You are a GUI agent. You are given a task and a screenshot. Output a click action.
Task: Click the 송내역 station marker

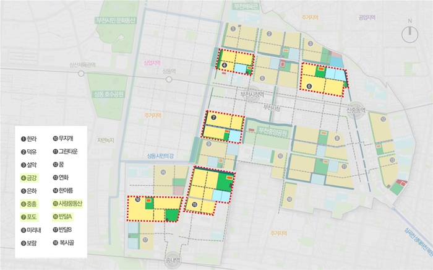(x=173, y=260)
